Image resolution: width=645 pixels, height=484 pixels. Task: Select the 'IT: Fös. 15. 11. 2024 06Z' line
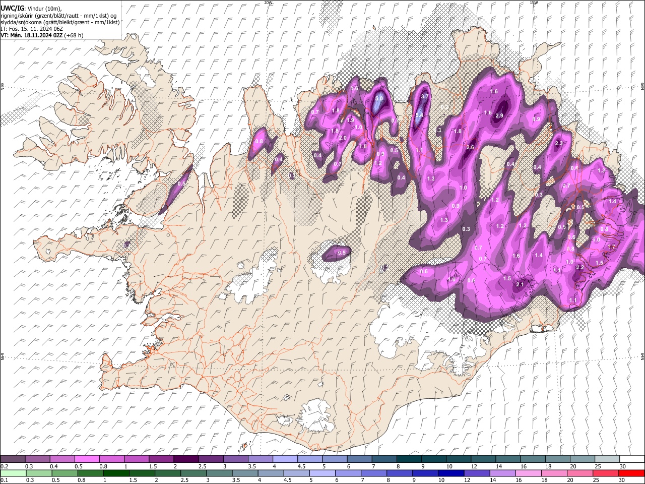pos(32,29)
